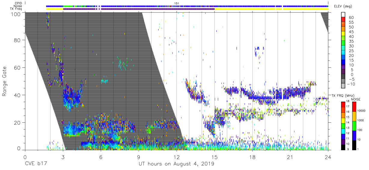Click the 'TX FRQ (MHz)' colorbar title
The width and height of the screenshot is (369, 170).
point(343,95)
